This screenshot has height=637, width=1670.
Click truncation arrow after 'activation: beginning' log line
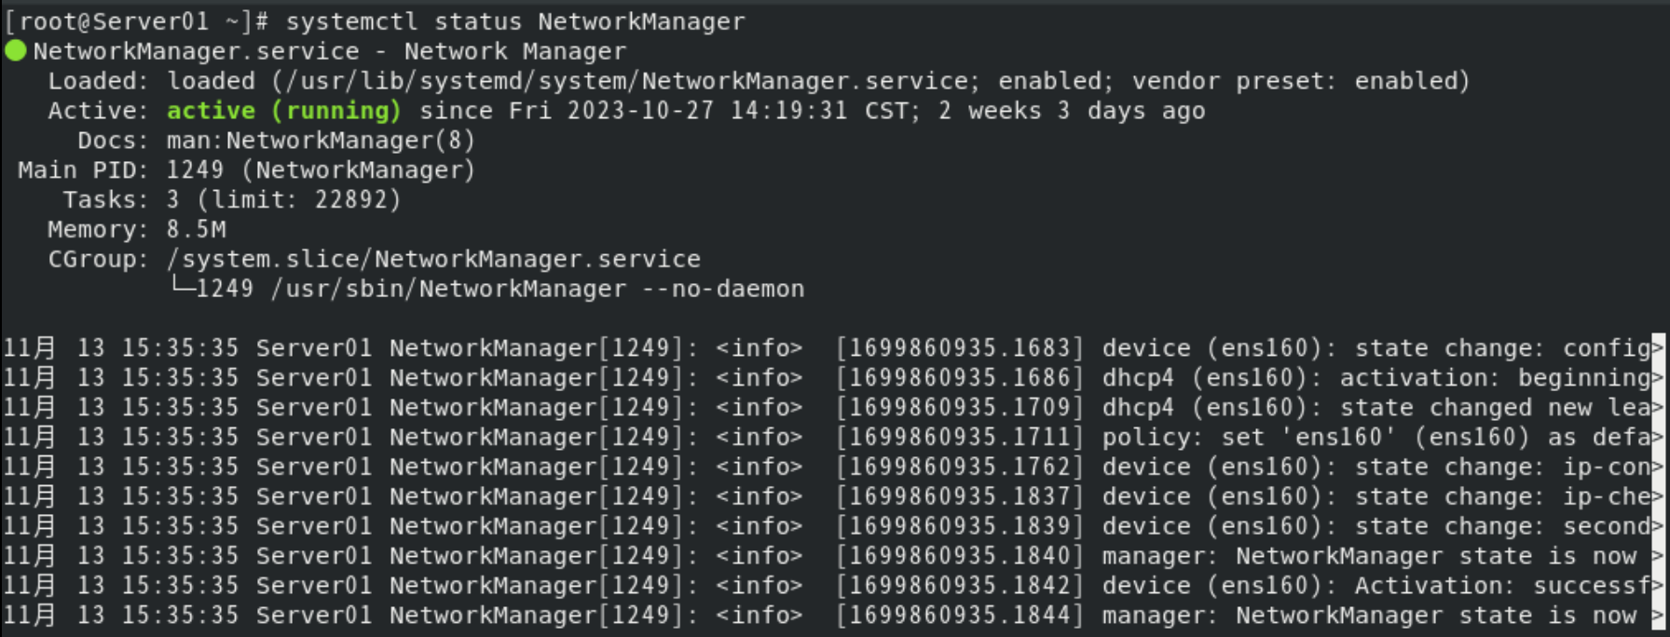(1657, 378)
